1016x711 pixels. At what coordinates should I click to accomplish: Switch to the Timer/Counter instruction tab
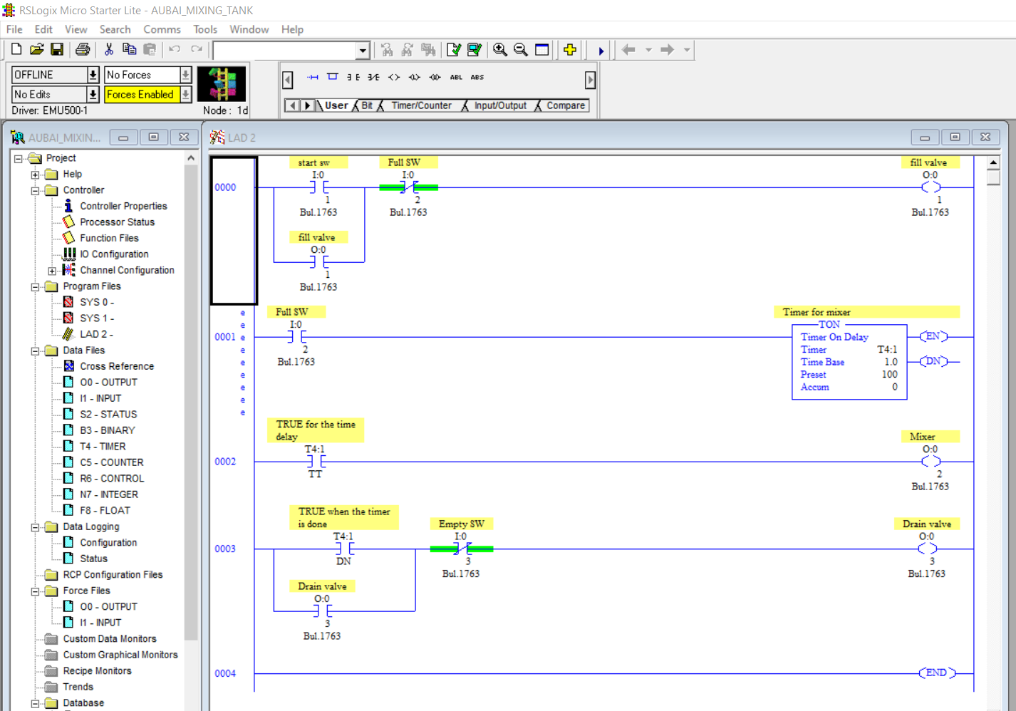[423, 105]
